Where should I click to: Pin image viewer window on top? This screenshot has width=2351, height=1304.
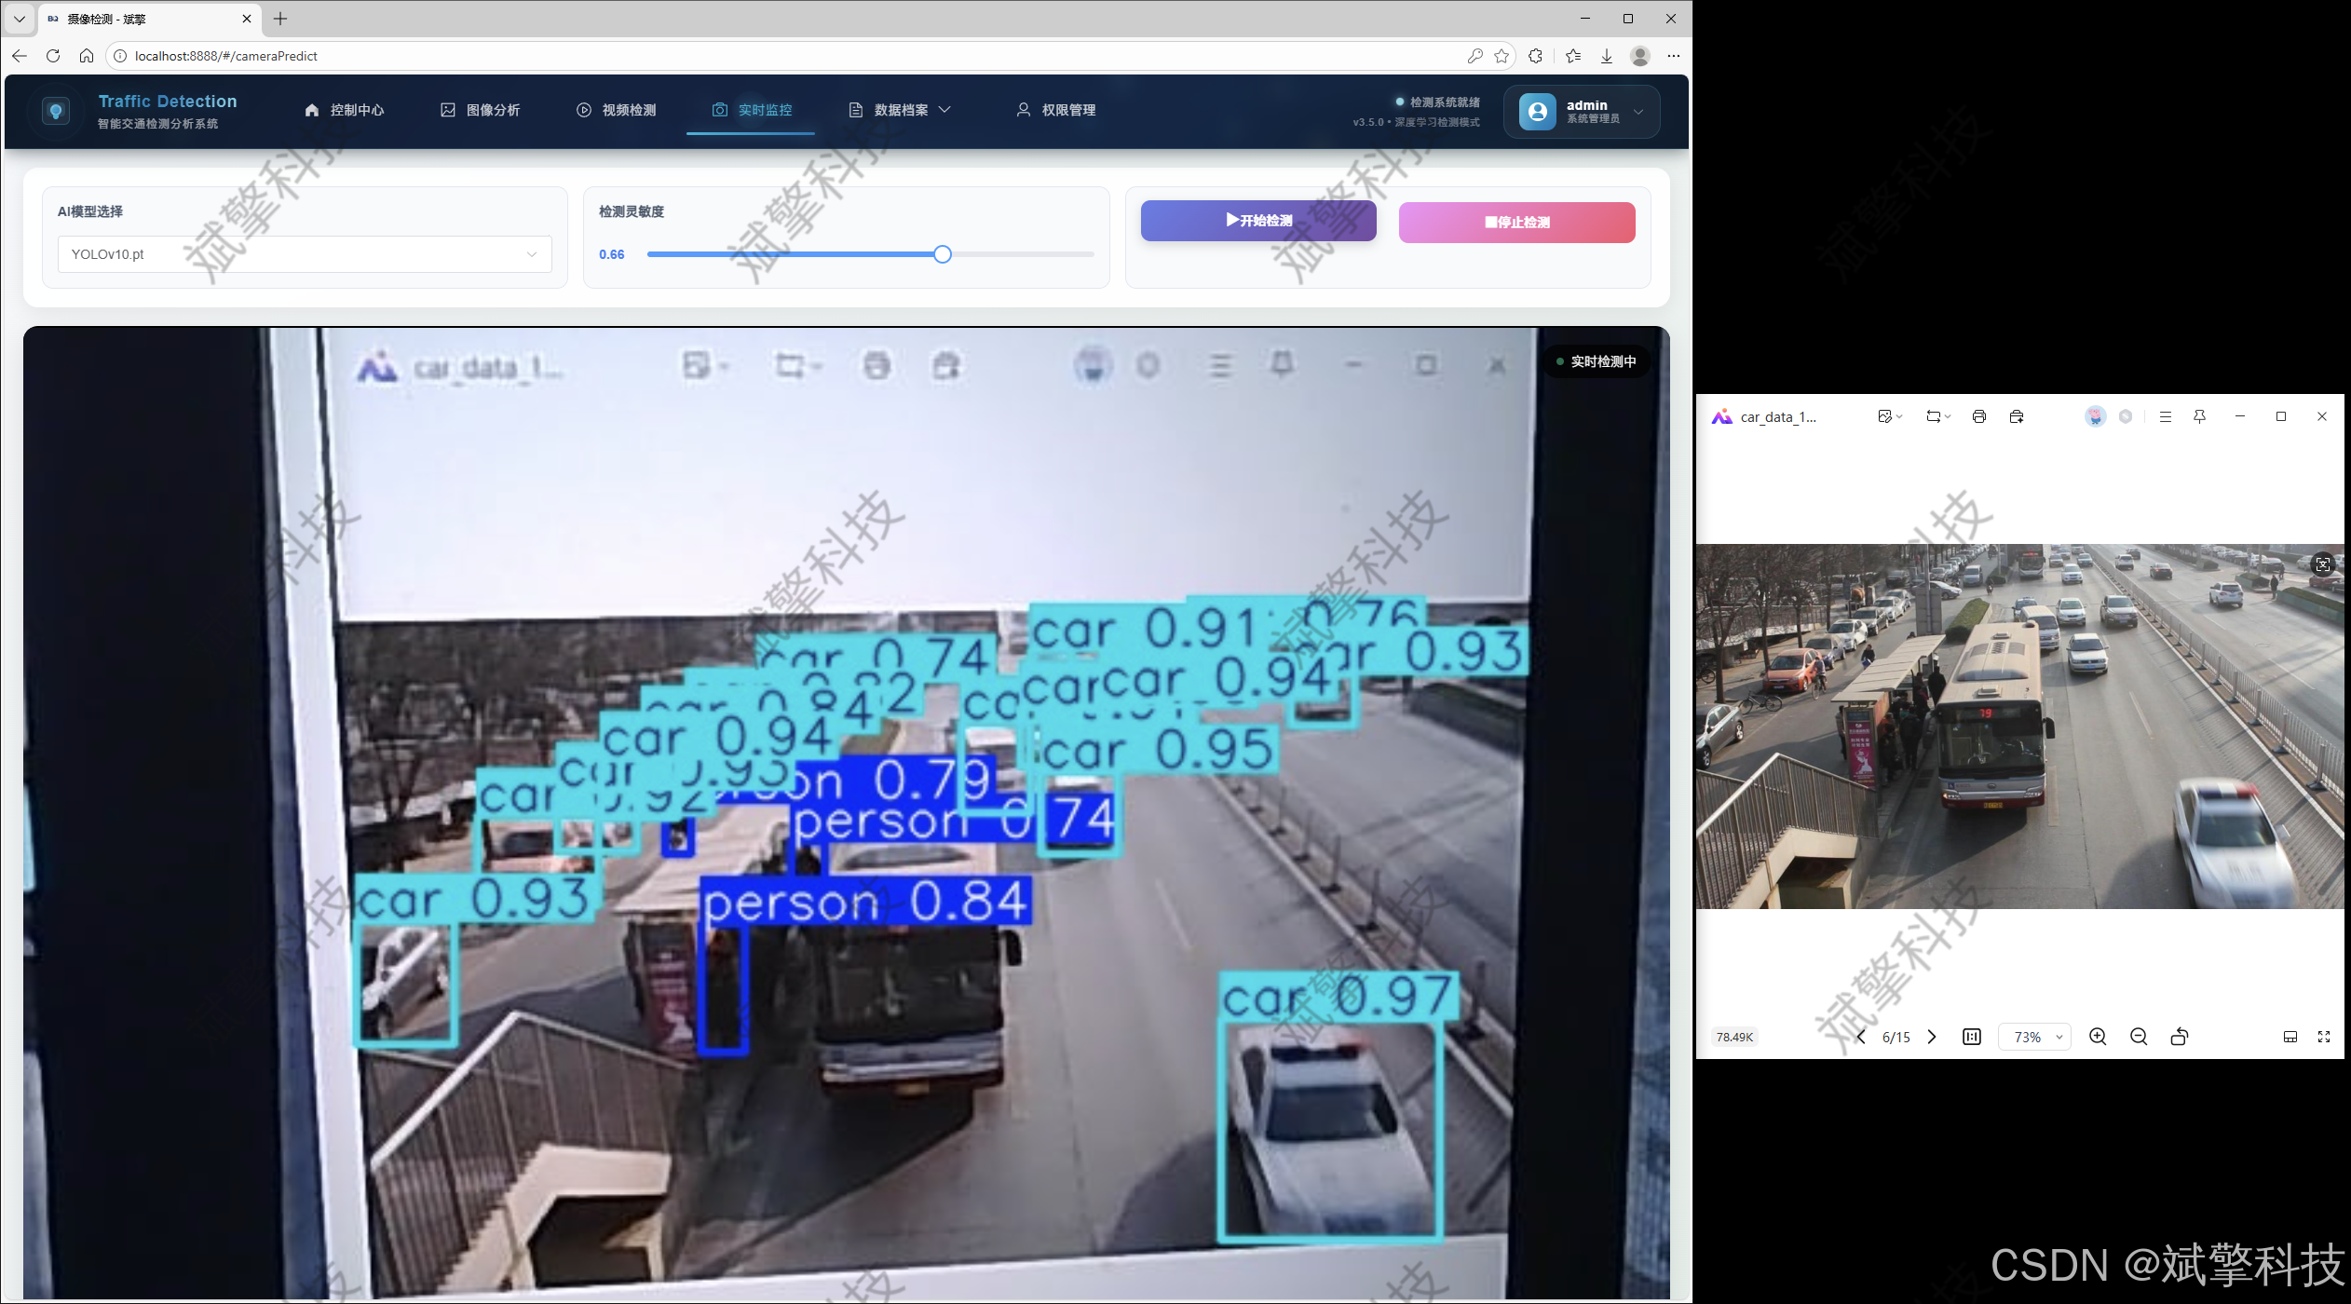(2200, 416)
